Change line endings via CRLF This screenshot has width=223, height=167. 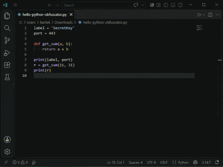pos(164,162)
